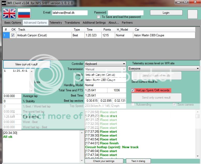This screenshot has height=164, width=201.
Task: Toggle HotLap/Sprint/Drift records checkbox
Action: (133, 90)
